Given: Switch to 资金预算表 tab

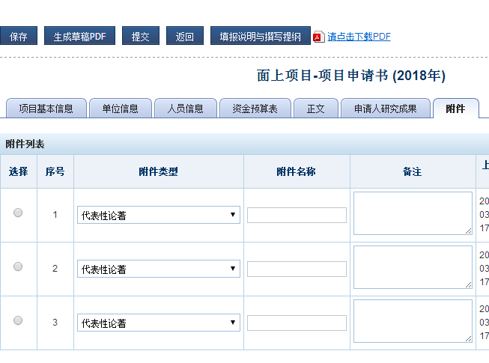Looking at the screenshot, I should [255, 109].
